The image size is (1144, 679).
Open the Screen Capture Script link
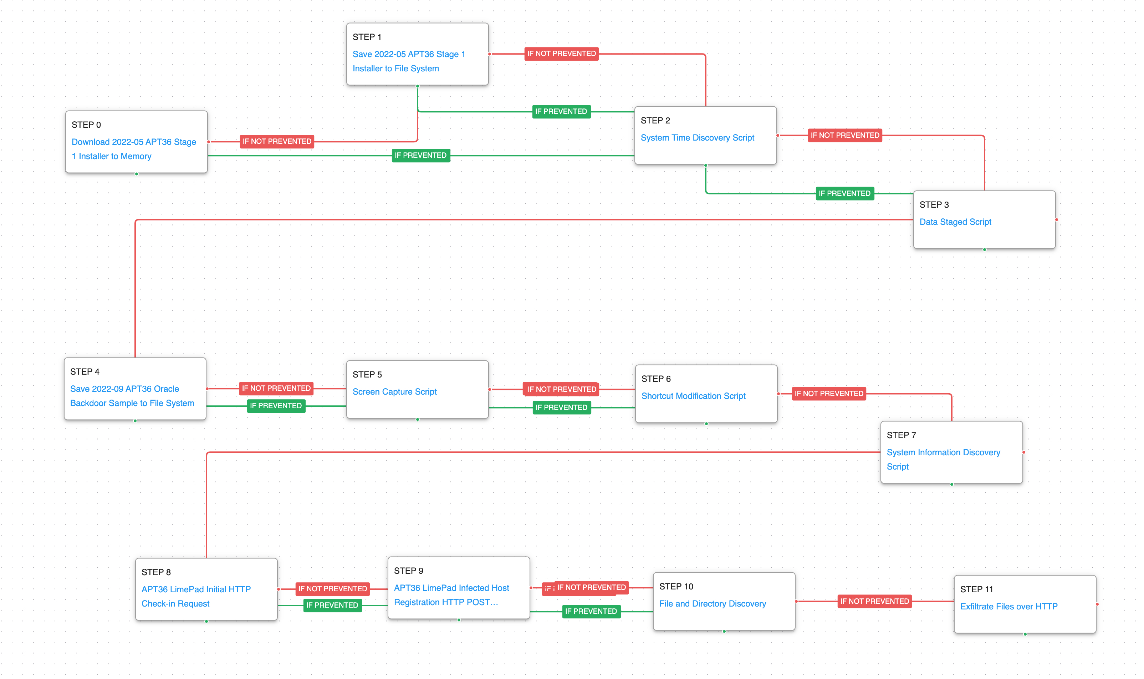tap(394, 392)
